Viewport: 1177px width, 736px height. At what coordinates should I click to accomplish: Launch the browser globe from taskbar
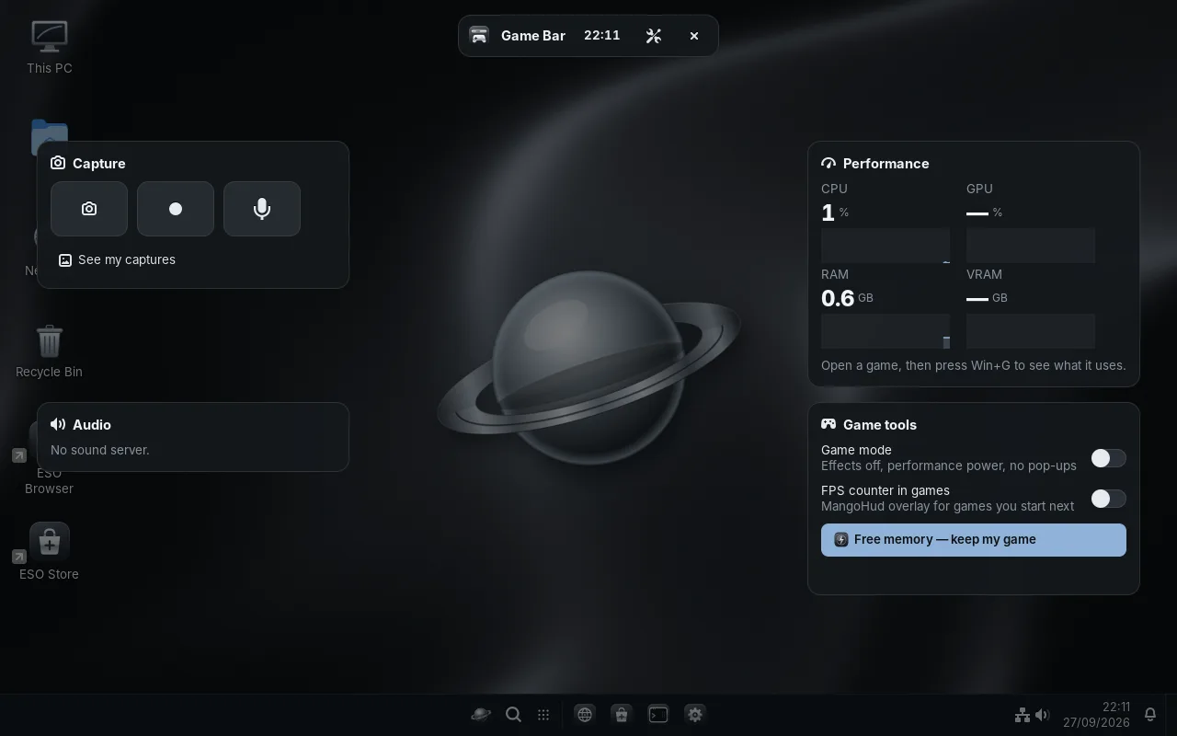tap(585, 714)
